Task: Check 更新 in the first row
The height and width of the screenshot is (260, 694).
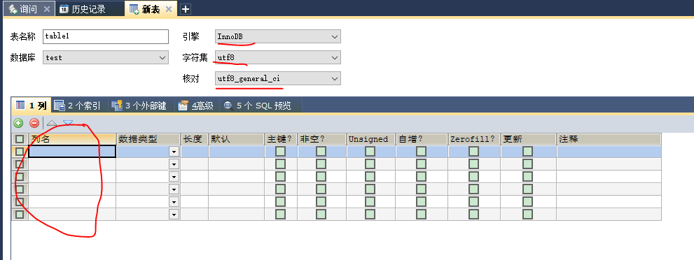Action: (527, 152)
